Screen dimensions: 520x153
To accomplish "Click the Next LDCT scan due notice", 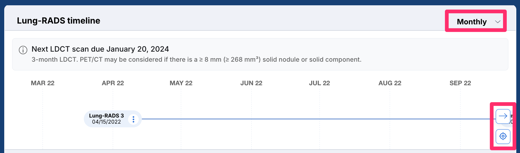I will [x=100, y=49].
